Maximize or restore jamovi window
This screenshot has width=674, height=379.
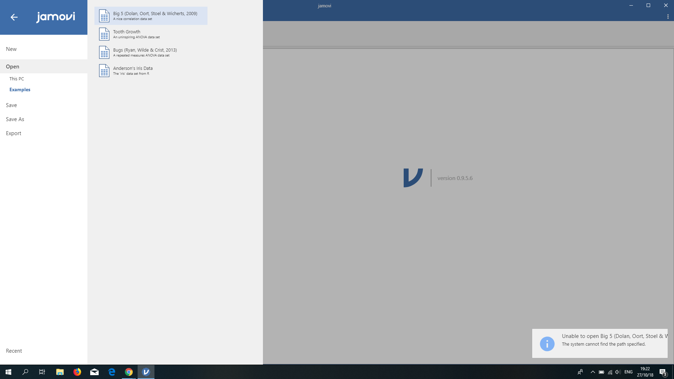pyautogui.click(x=648, y=5)
